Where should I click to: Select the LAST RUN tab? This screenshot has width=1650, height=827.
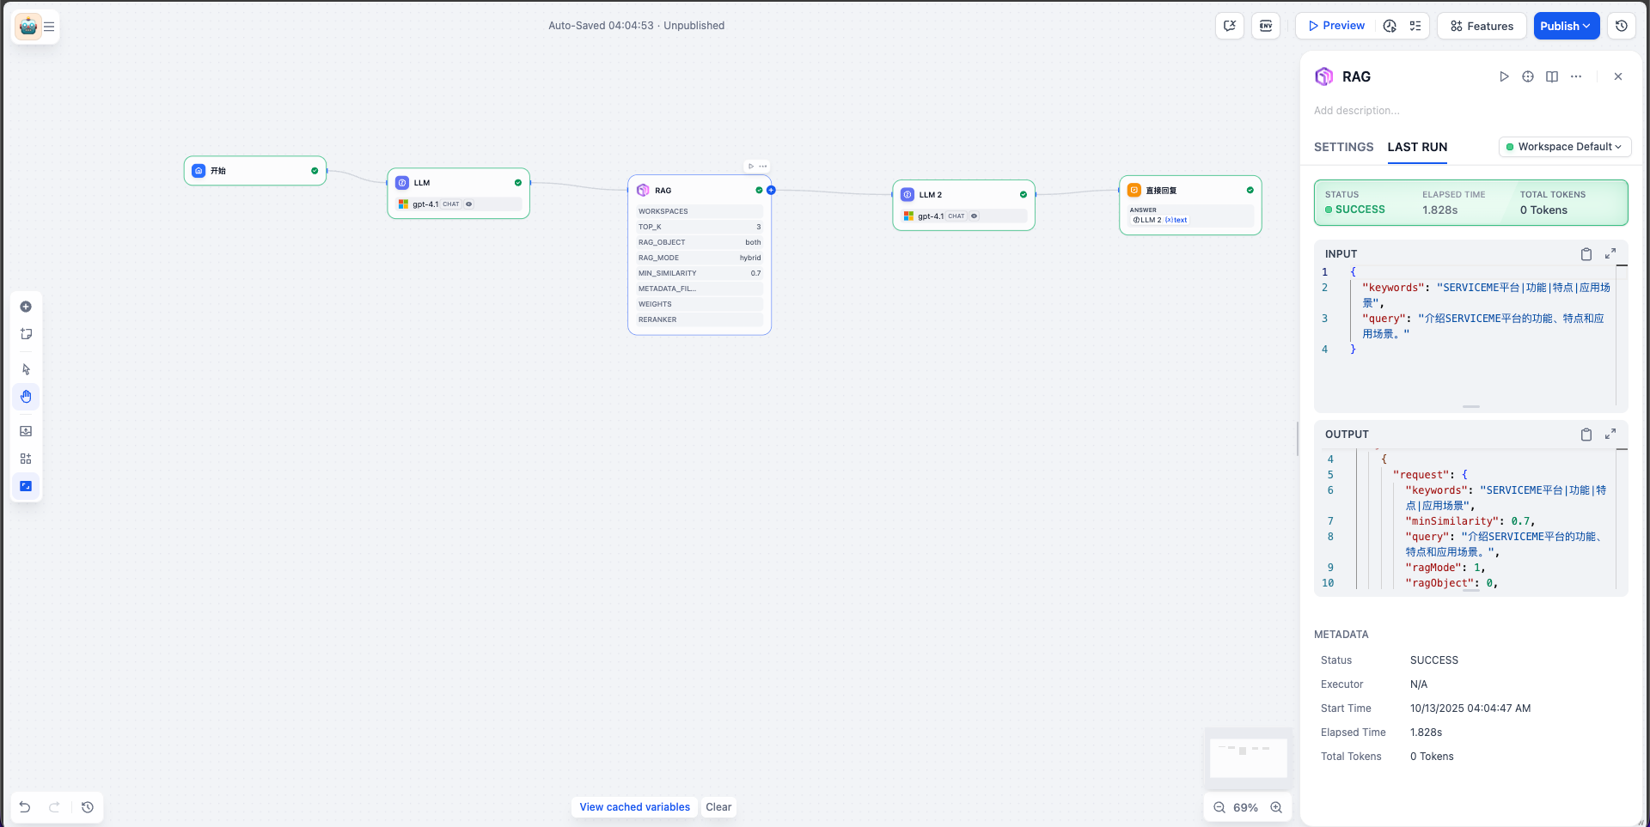tap(1417, 147)
